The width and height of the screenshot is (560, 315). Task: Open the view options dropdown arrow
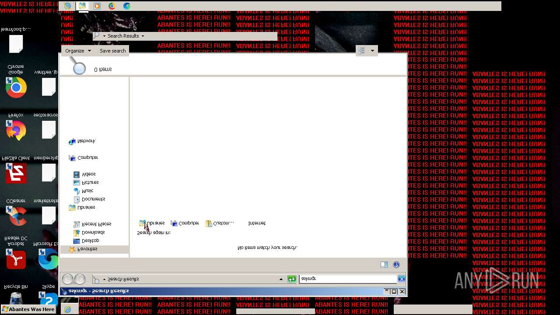coord(372,51)
